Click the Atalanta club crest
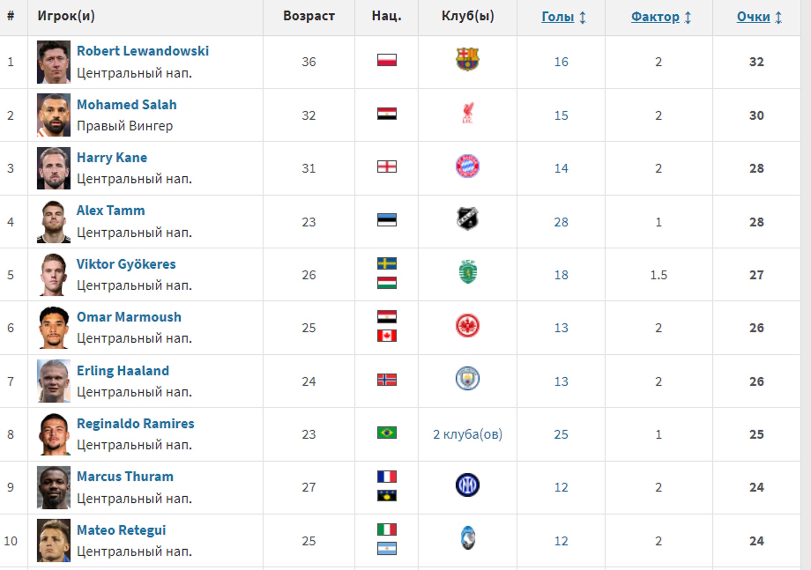Viewport: 811px width, 570px height. click(468, 538)
